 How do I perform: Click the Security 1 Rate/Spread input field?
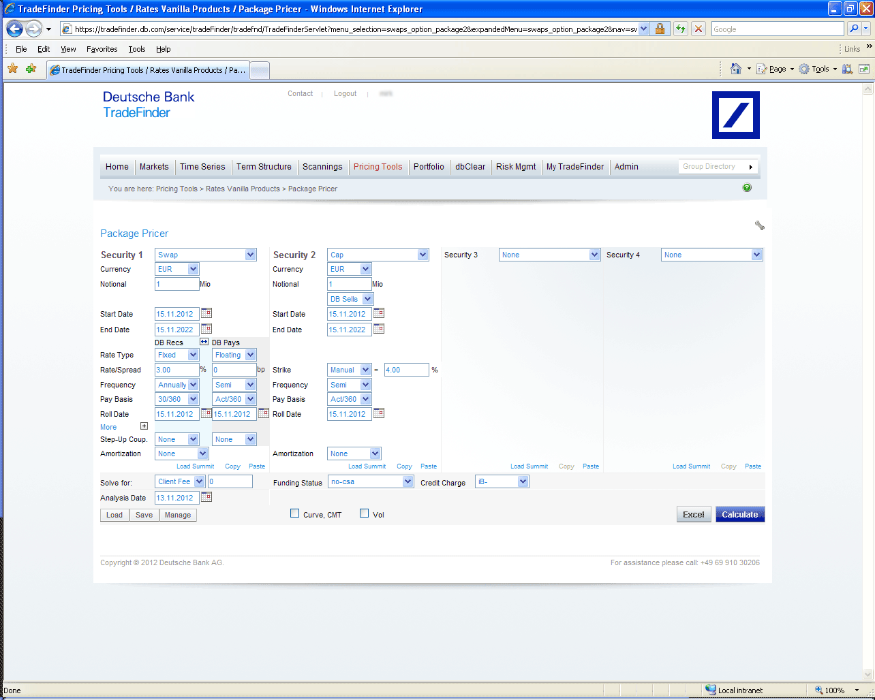pos(176,370)
